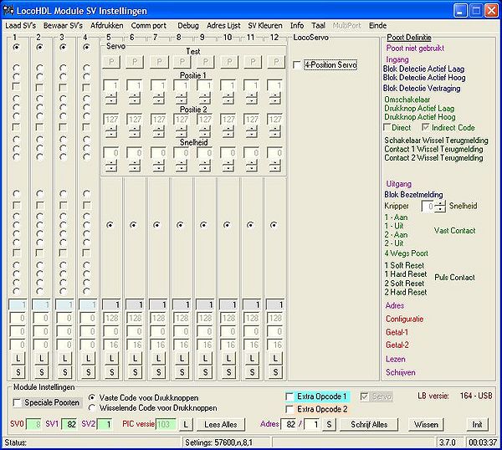The image size is (502, 450).
Task: Click the S button next to Adres field
Action: (329, 425)
